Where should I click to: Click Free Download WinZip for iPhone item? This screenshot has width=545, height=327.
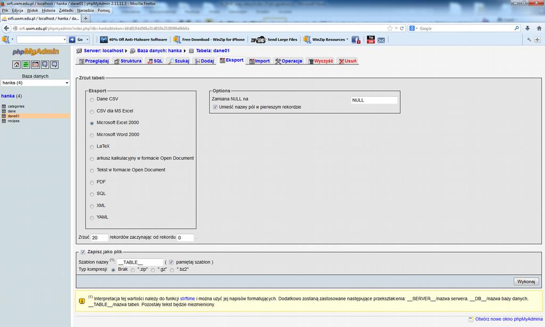pos(209,40)
